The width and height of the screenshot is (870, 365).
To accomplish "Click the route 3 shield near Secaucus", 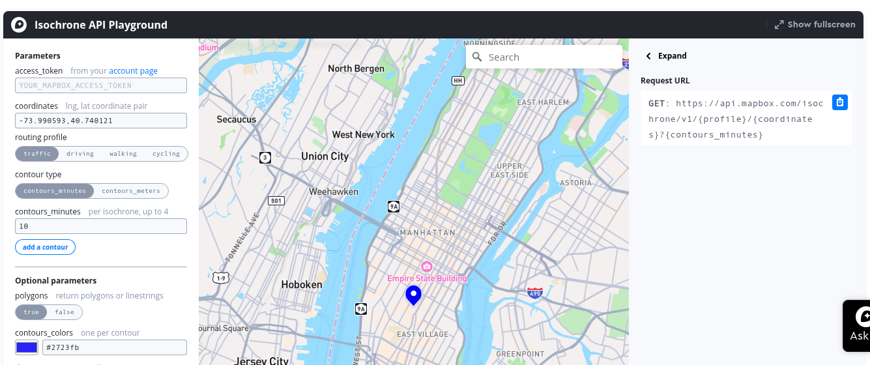I will pos(265,158).
